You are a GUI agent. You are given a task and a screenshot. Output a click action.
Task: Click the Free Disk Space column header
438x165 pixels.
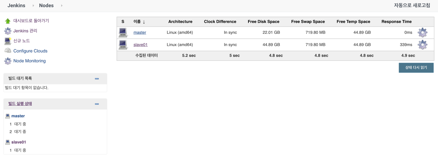(263, 21)
